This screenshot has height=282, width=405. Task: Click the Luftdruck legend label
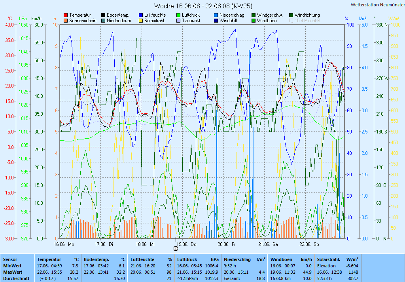[191, 15]
